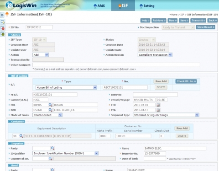The width and height of the screenshot is (219, 171).
Task: Open the Setting tab
Action: pyautogui.click(x=147, y=6)
